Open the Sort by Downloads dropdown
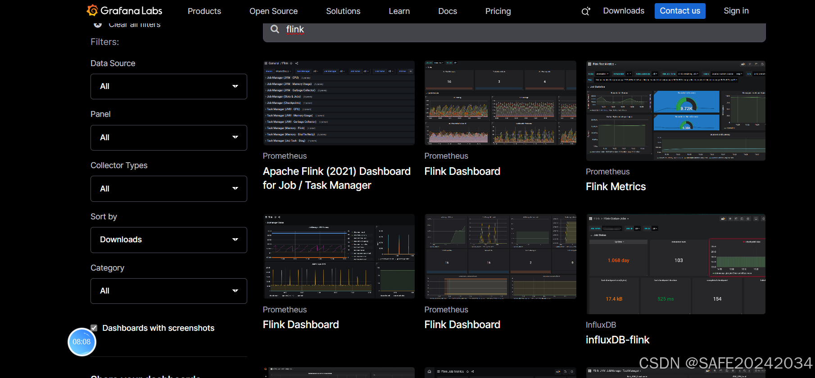This screenshot has height=378, width=815. [x=169, y=240]
